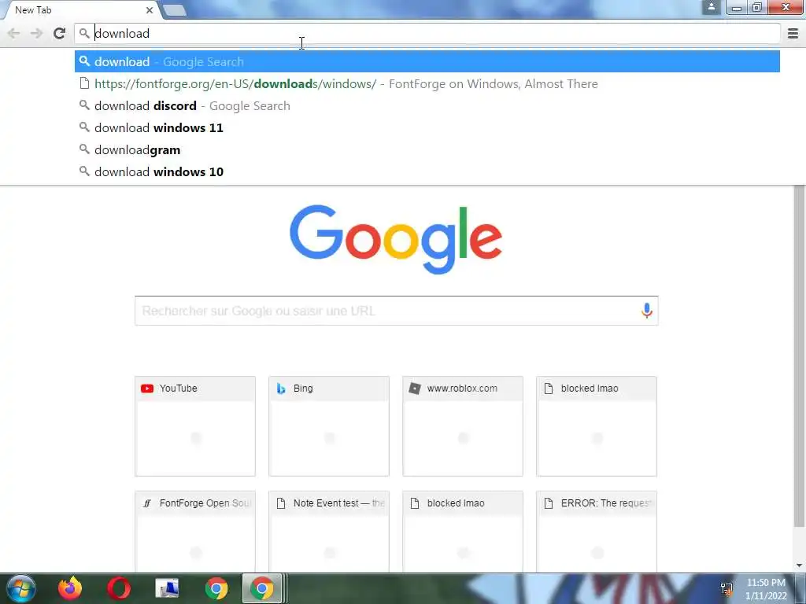806x604 pixels.
Task: Select the 'downloadgram' suggestion
Action: point(427,150)
